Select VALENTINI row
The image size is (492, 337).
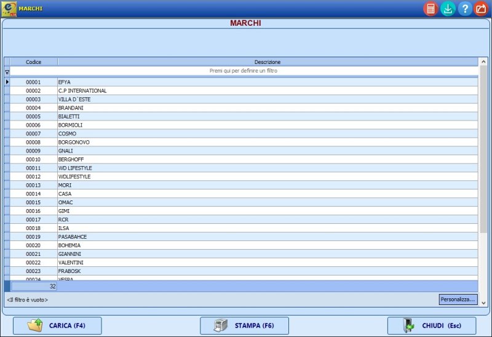click(x=244, y=263)
